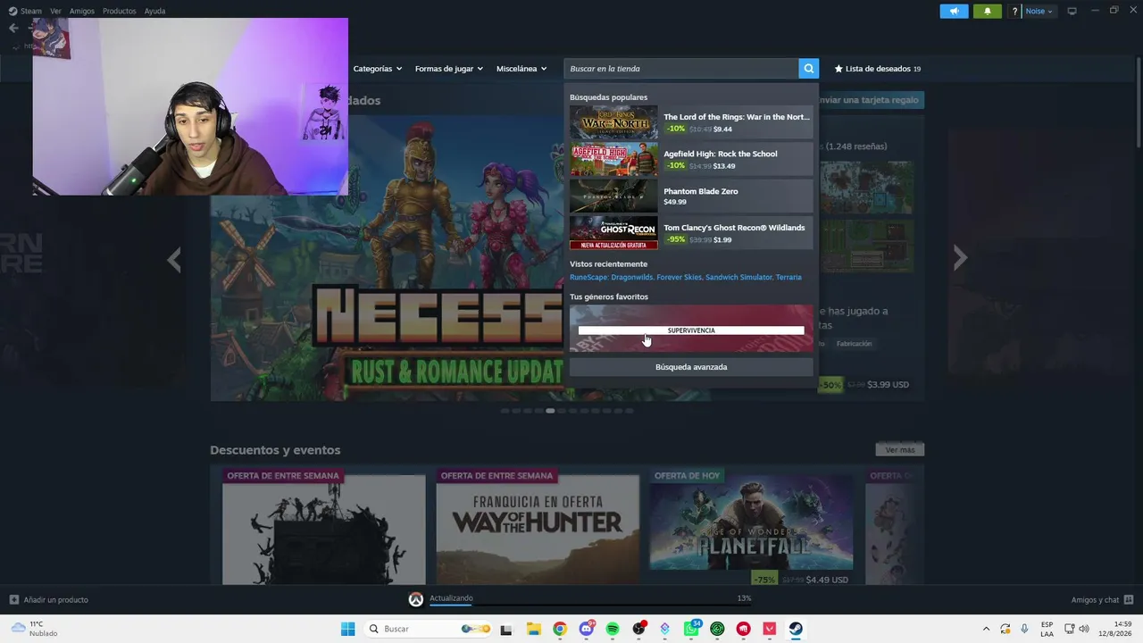Click the microphone icon in the system tray

click(x=1024, y=629)
